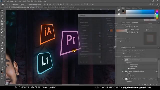Viewport: 160px width, 90px height.
Task: Collapse effects arrow on illustrator-logo layer
Action: 158,60
